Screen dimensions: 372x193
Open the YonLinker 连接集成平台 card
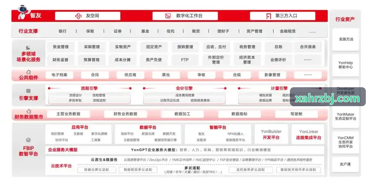[x=309, y=134]
